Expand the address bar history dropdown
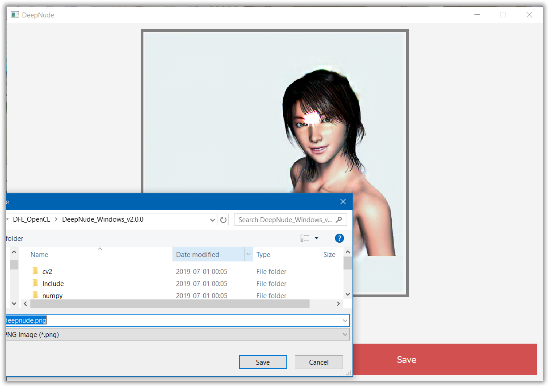Image resolution: width=549 pixels, height=387 pixels. click(213, 219)
